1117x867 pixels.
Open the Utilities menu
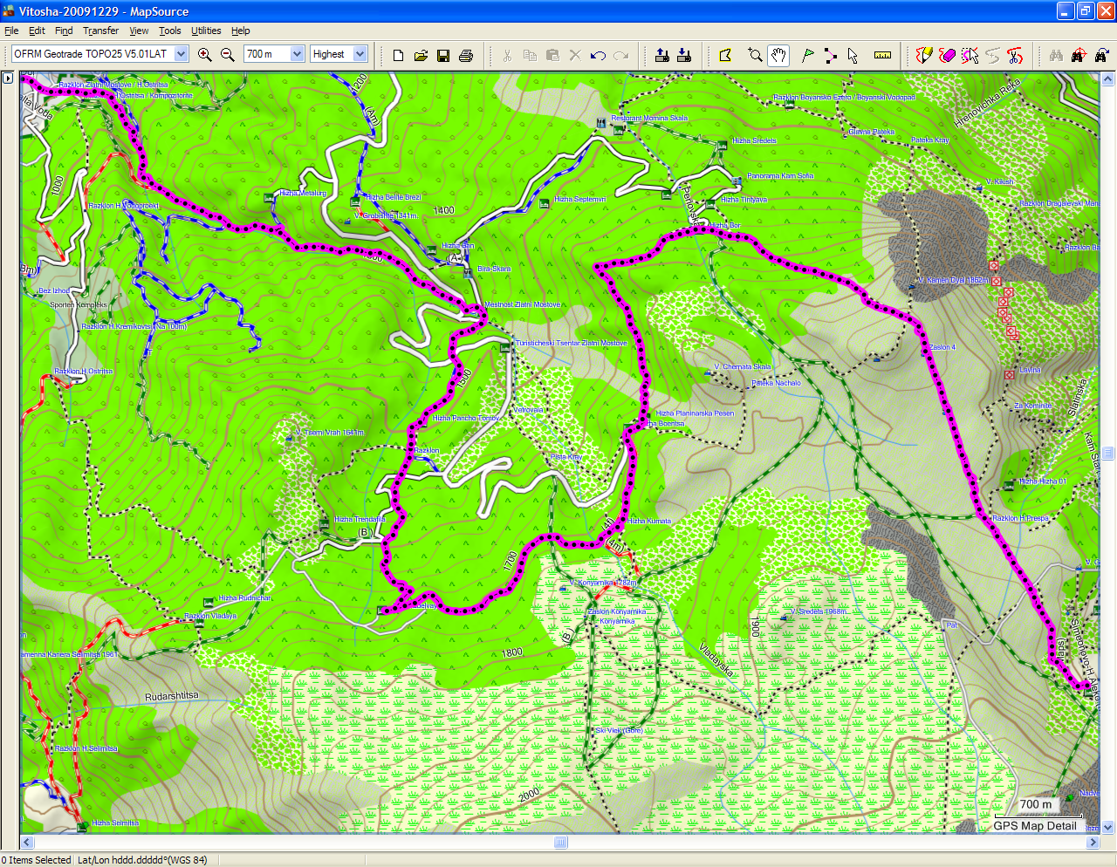click(206, 31)
